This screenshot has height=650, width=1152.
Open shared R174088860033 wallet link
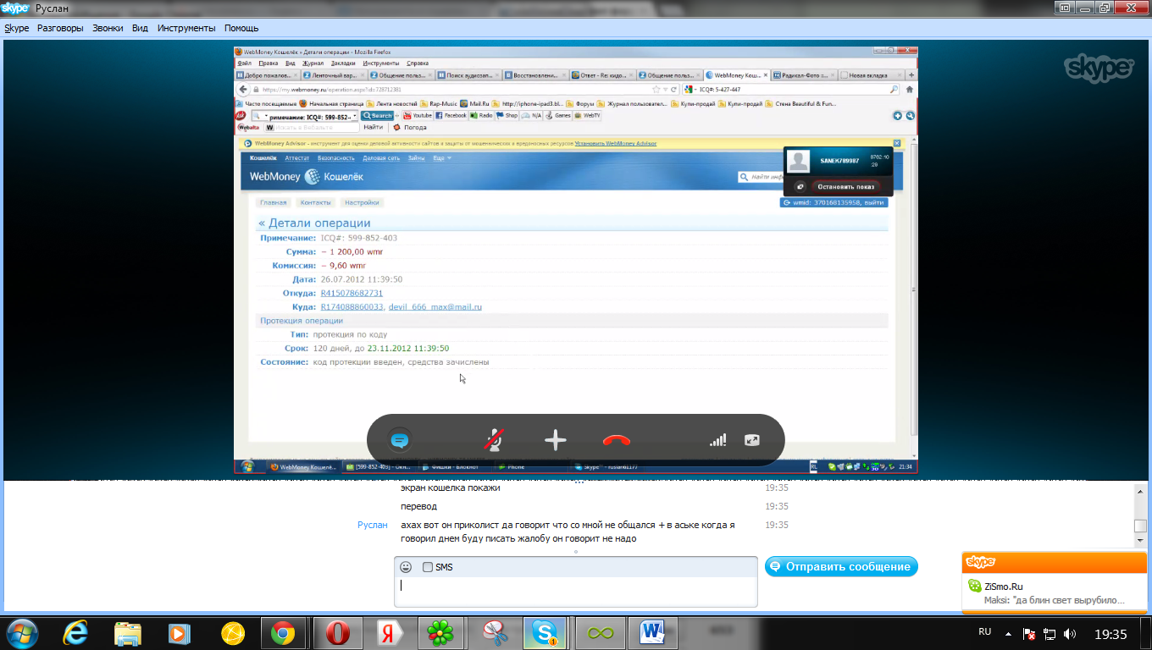tap(352, 306)
